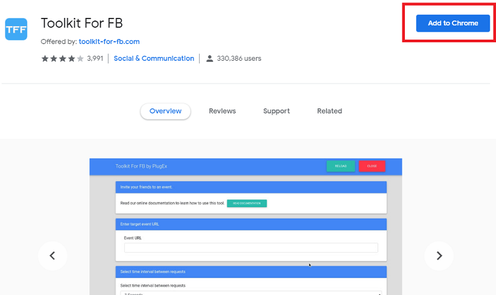Image resolution: width=496 pixels, height=295 pixels.
Task: Go to next screenshot with right chevron
Action: click(x=439, y=255)
